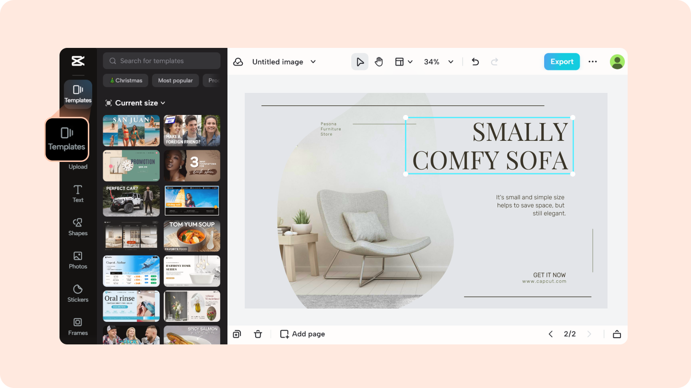Select the Most popular category chip

pos(175,80)
